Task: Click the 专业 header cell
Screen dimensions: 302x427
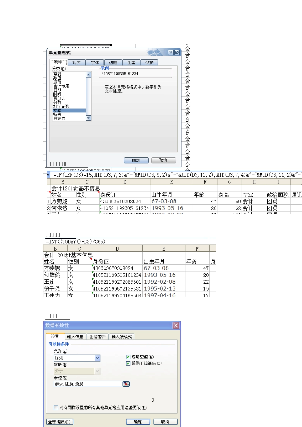Action: [254, 195]
